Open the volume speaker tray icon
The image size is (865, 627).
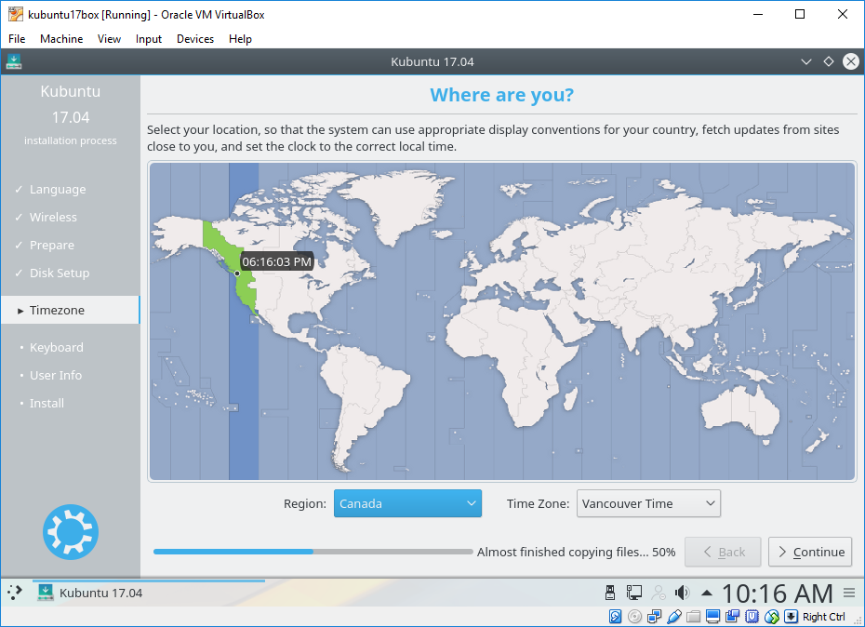[683, 593]
